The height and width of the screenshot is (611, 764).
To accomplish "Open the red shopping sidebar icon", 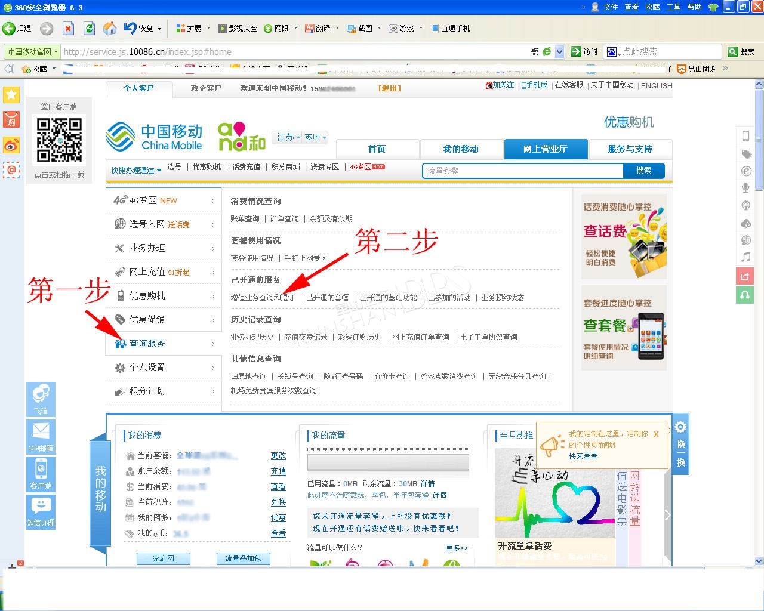I will coord(11,119).
